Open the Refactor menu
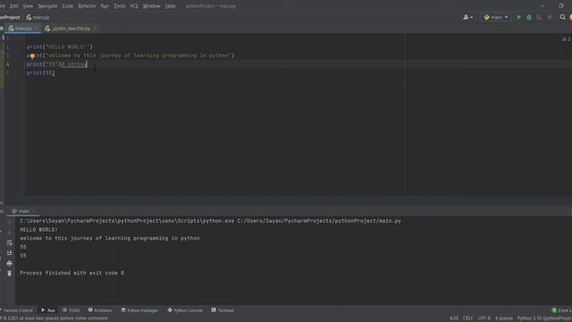This screenshot has width=572, height=322. click(x=87, y=6)
